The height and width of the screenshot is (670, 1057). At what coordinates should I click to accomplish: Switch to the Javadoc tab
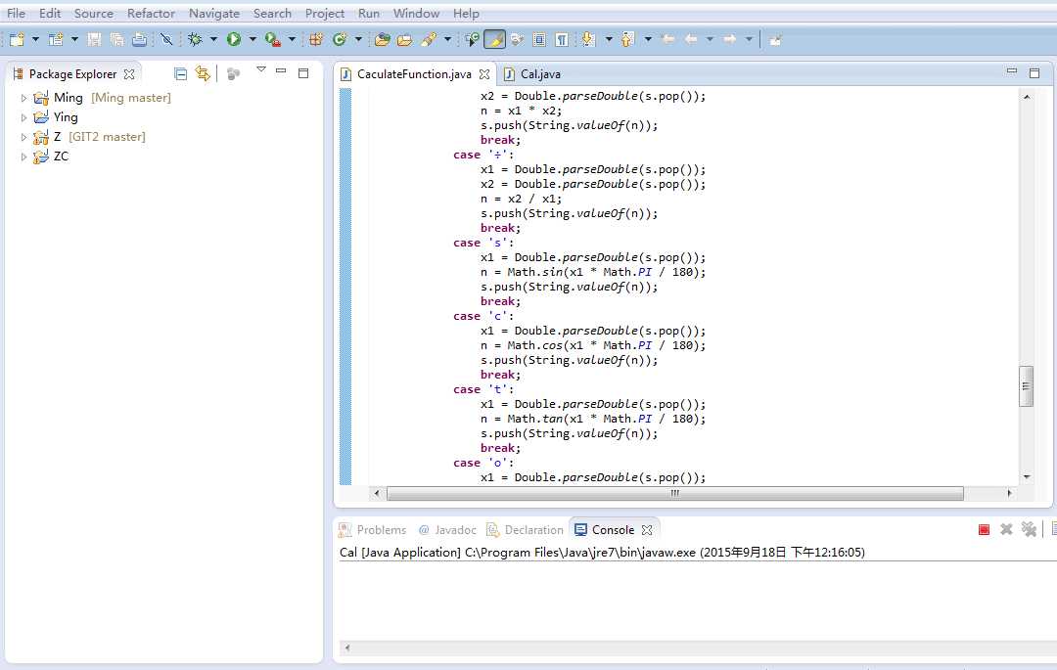(447, 530)
